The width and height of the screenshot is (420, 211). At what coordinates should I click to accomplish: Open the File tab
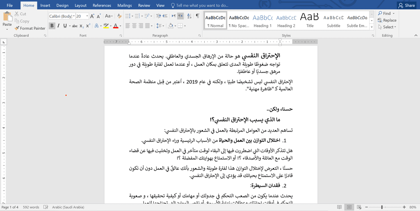pos(10,5)
